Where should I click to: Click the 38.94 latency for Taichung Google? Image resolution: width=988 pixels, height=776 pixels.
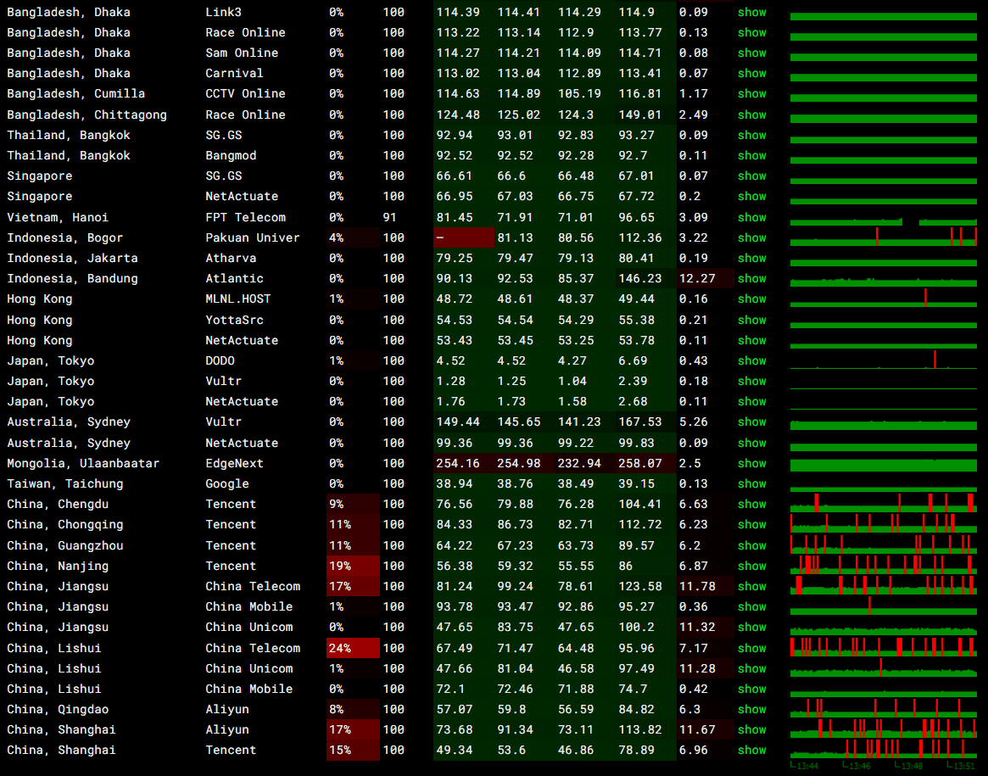pyautogui.click(x=455, y=483)
